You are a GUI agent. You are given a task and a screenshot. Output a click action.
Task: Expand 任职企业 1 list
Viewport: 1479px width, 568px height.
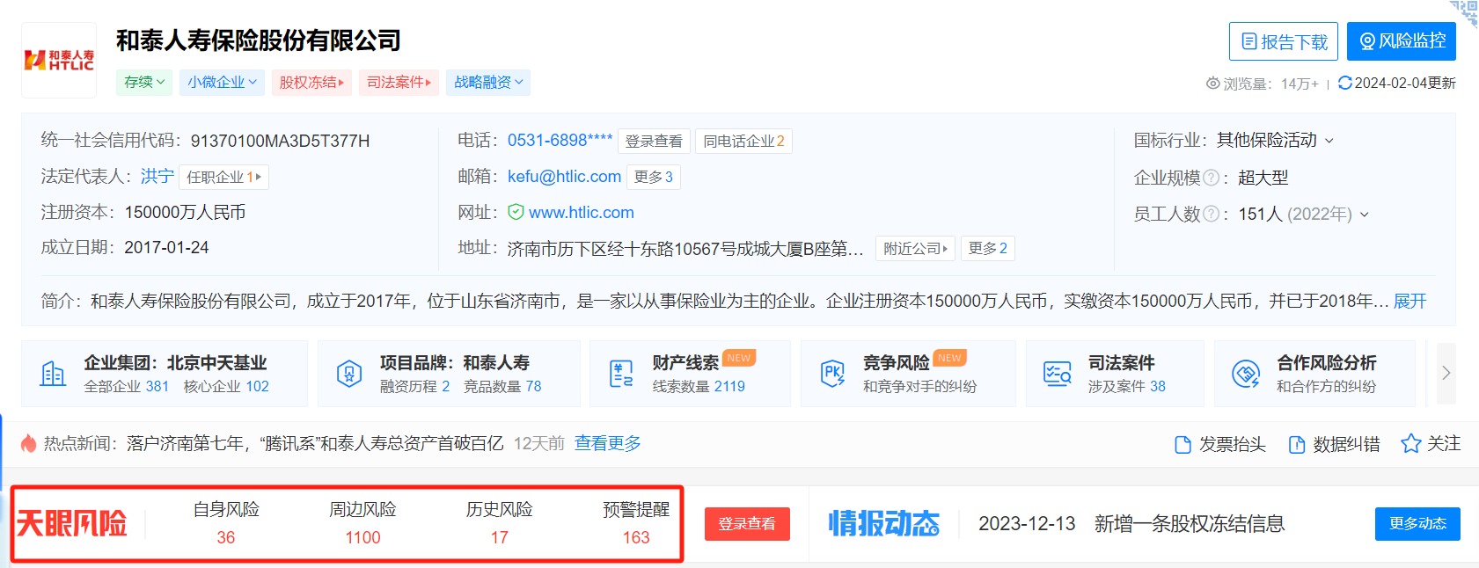pos(224,177)
